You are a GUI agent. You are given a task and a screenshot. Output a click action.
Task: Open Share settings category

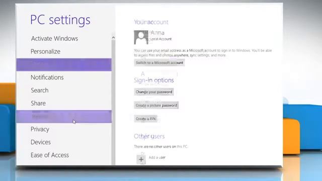pos(38,103)
